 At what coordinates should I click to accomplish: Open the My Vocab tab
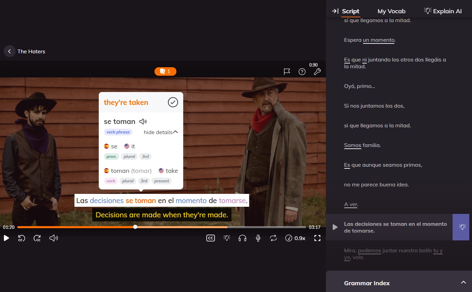[391, 11]
